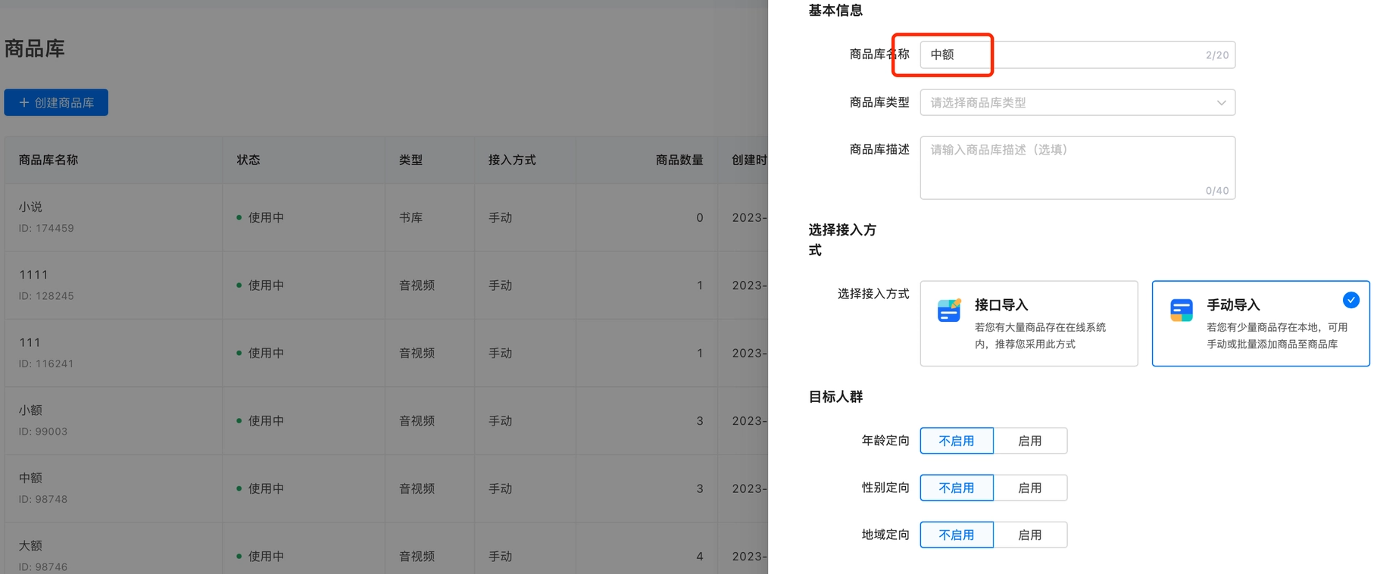The image size is (1377, 574).
Task: Select 接口导入 access method
Action: click(1028, 324)
